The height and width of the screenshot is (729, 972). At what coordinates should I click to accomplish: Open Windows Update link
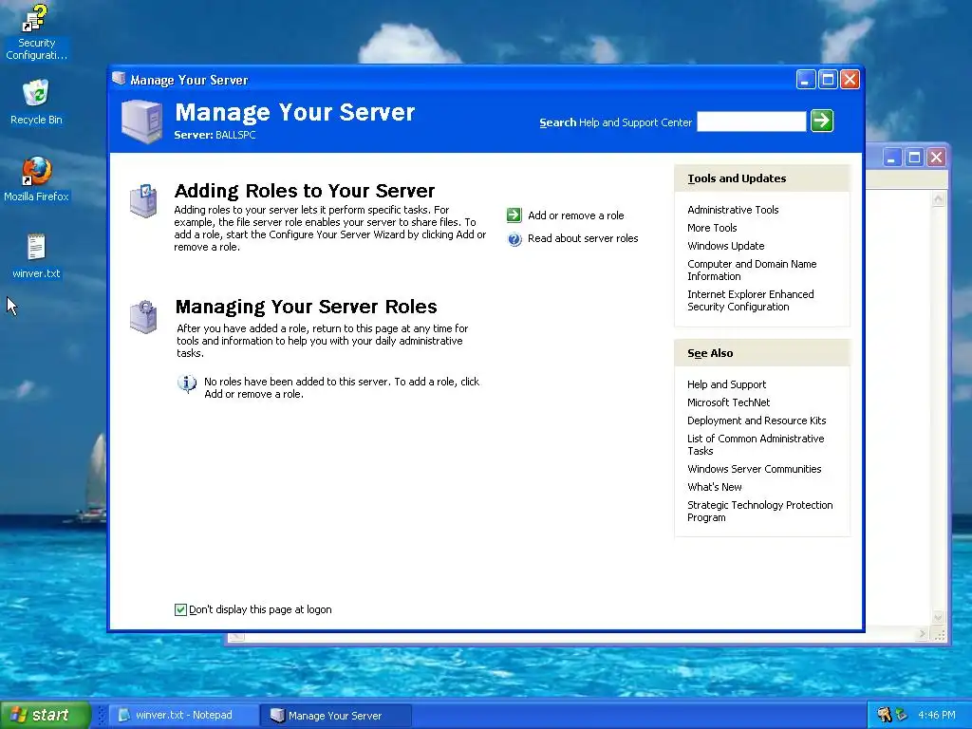tap(725, 246)
